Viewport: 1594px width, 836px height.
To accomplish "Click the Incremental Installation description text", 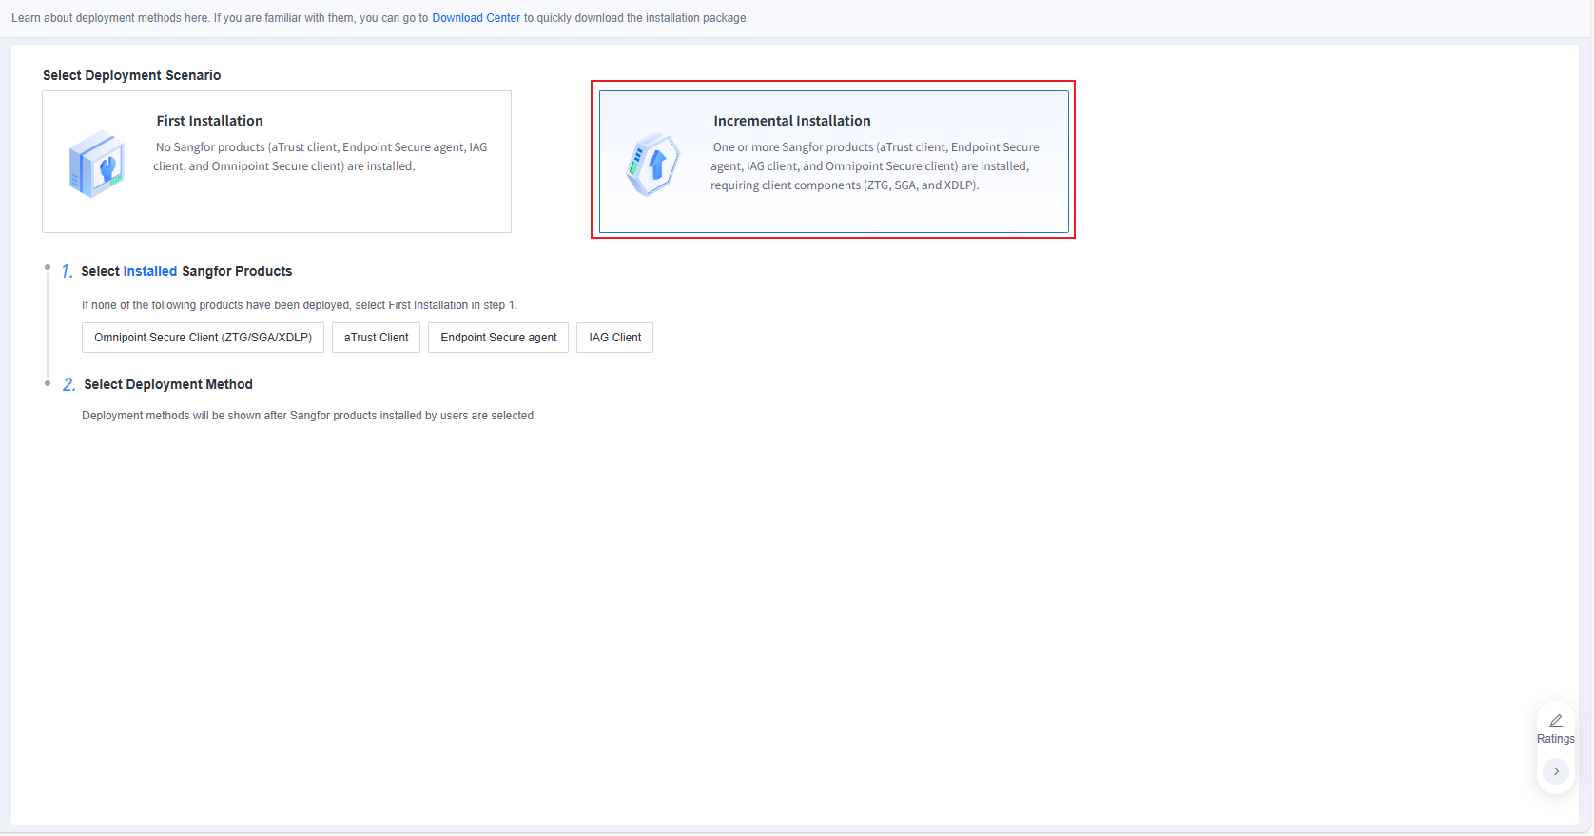I will [875, 166].
